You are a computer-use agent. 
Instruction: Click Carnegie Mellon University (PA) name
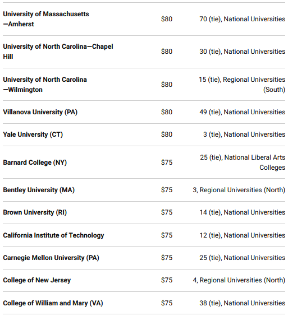coord(51,258)
